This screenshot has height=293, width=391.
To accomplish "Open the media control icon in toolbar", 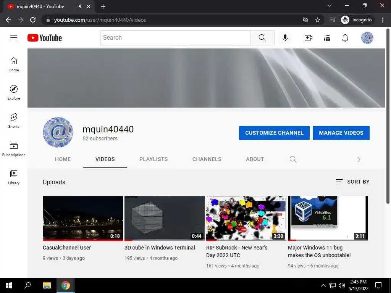I will tap(333, 20).
